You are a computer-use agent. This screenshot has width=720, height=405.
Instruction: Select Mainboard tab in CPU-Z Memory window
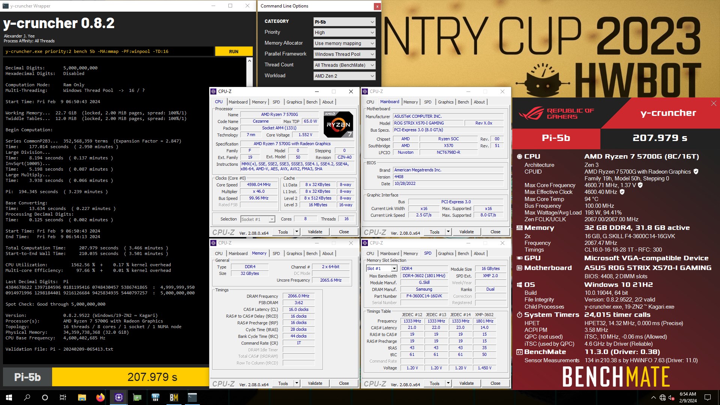click(238, 253)
